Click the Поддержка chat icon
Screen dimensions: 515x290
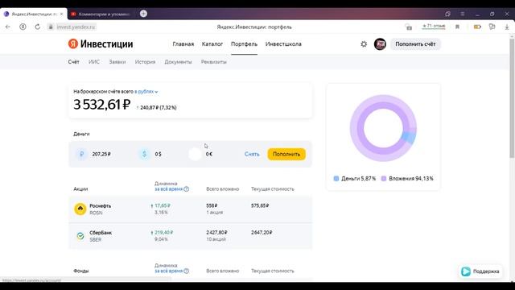point(466,271)
